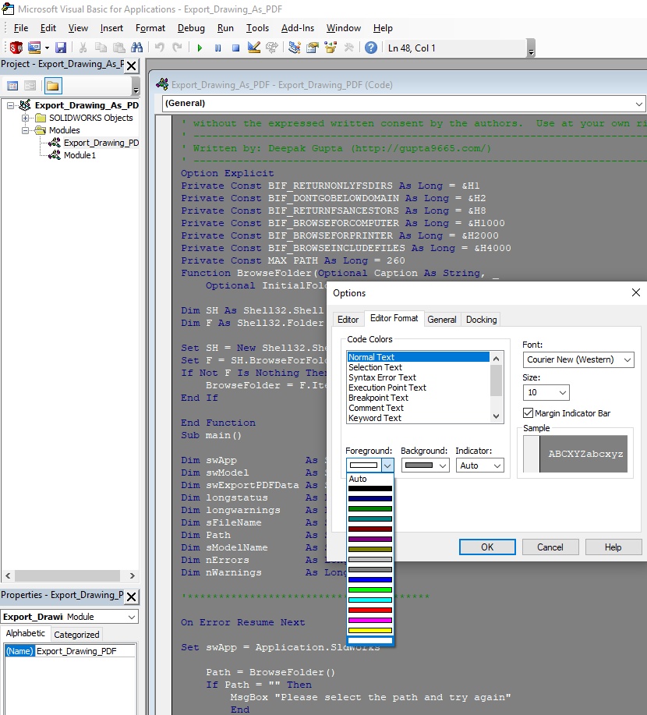This screenshot has width=647, height=715.
Task: Expand the SOLIDWORKS Objects tree node
Action: pos(25,118)
